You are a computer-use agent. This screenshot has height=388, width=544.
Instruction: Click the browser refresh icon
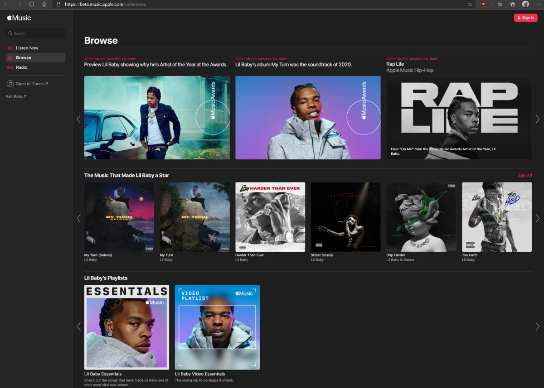pyautogui.click(x=31, y=4)
